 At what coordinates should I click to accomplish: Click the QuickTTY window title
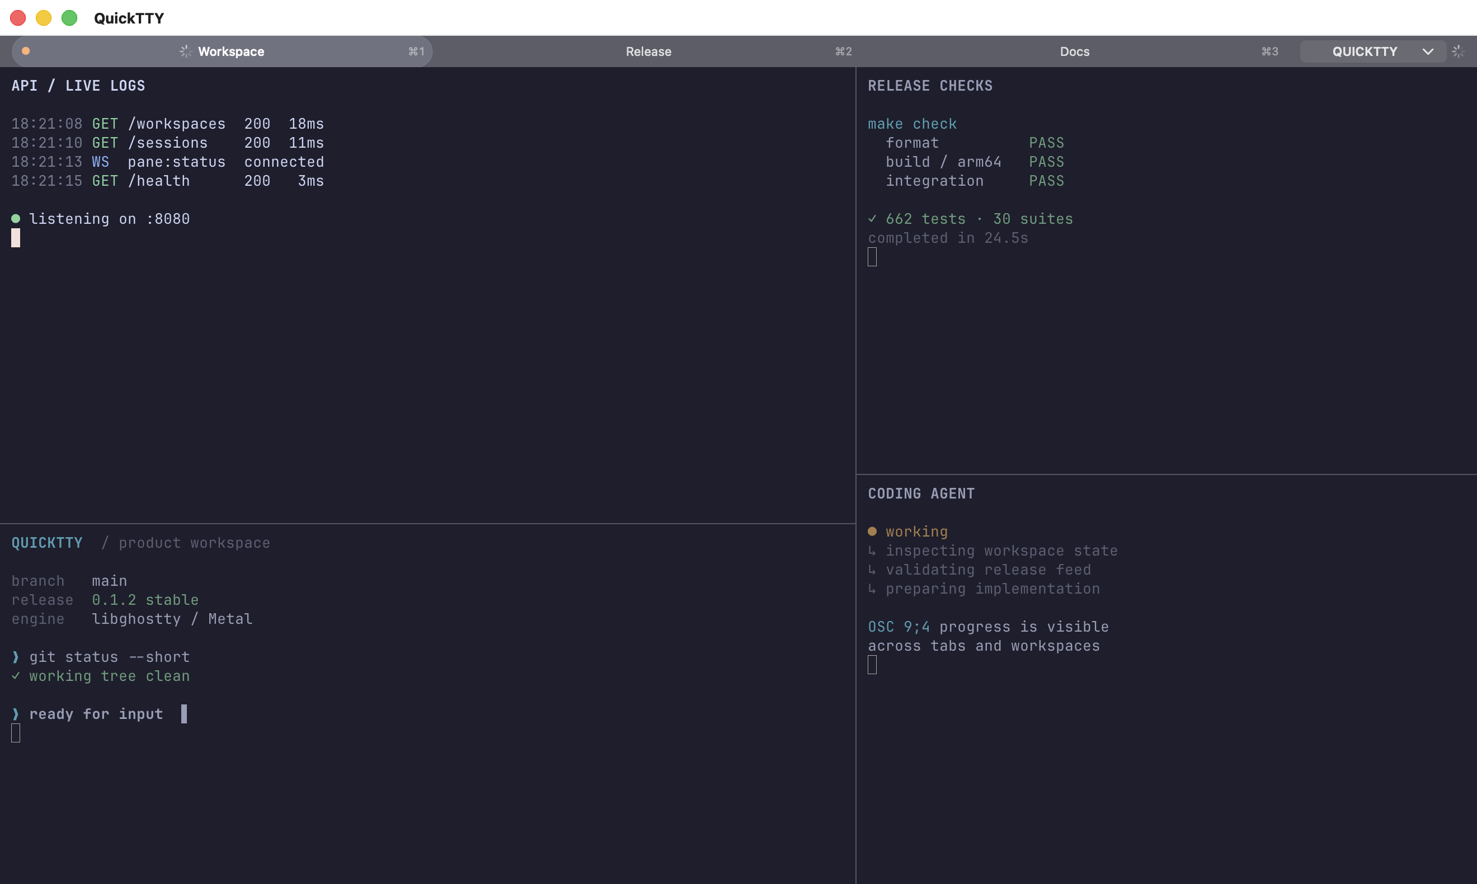[x=129, y=18]
